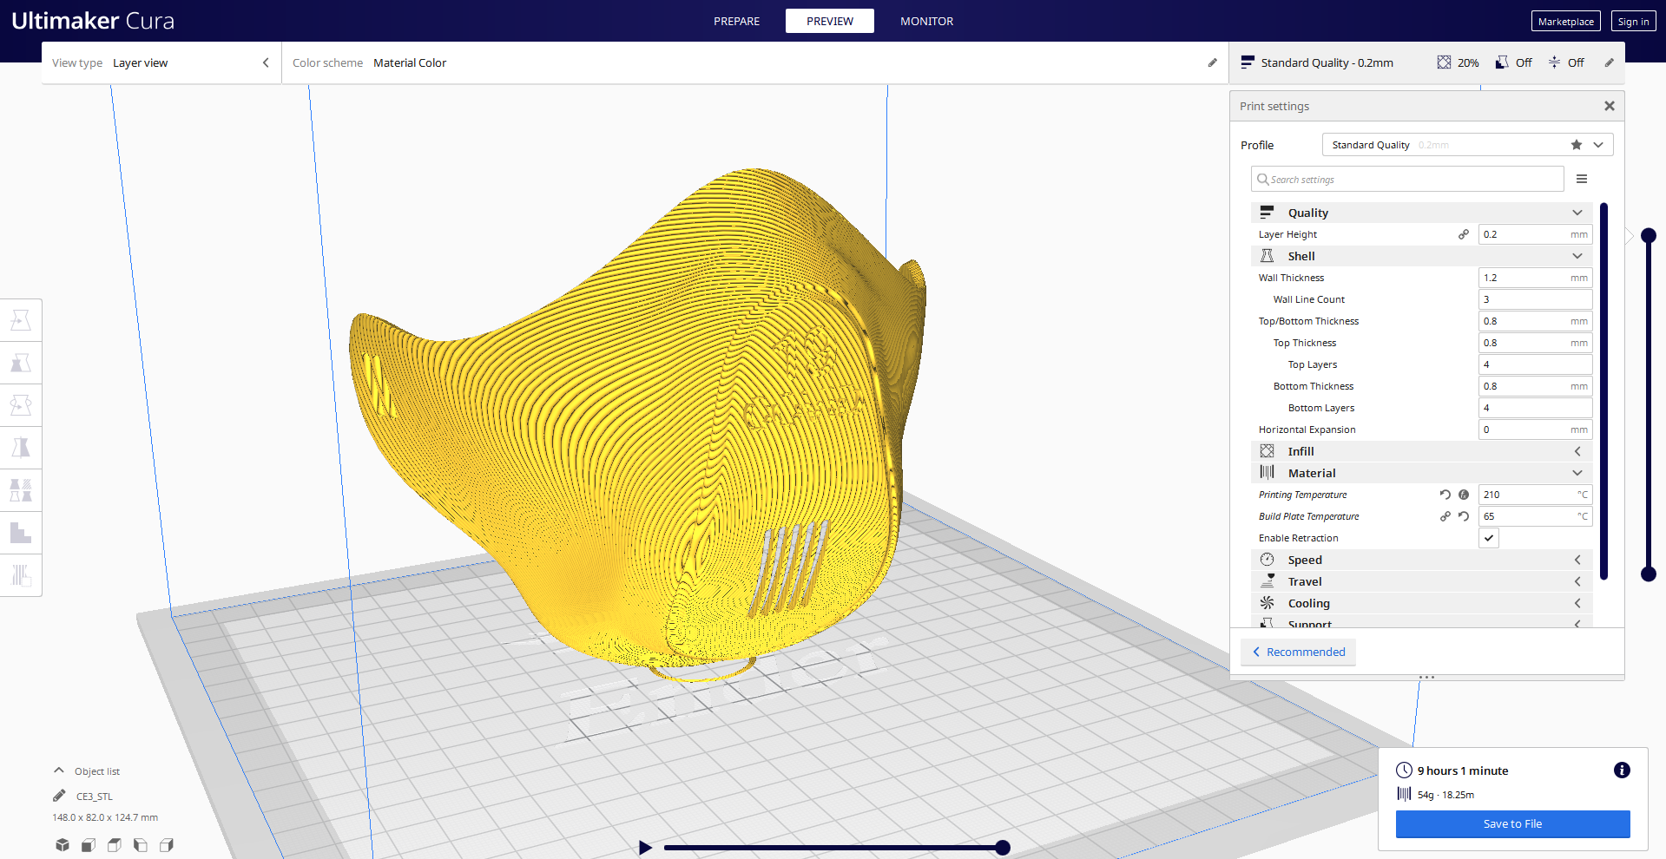Image resolution: width=1666 pixels, height=859 pixels.
Task: Switch to the Monitor tab
Action: tap(926, 21)
